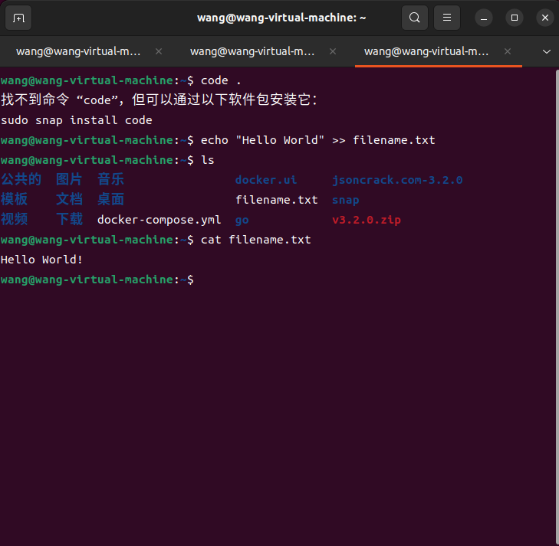
Task: Close the terminal window
Action: tap(544, 18)
